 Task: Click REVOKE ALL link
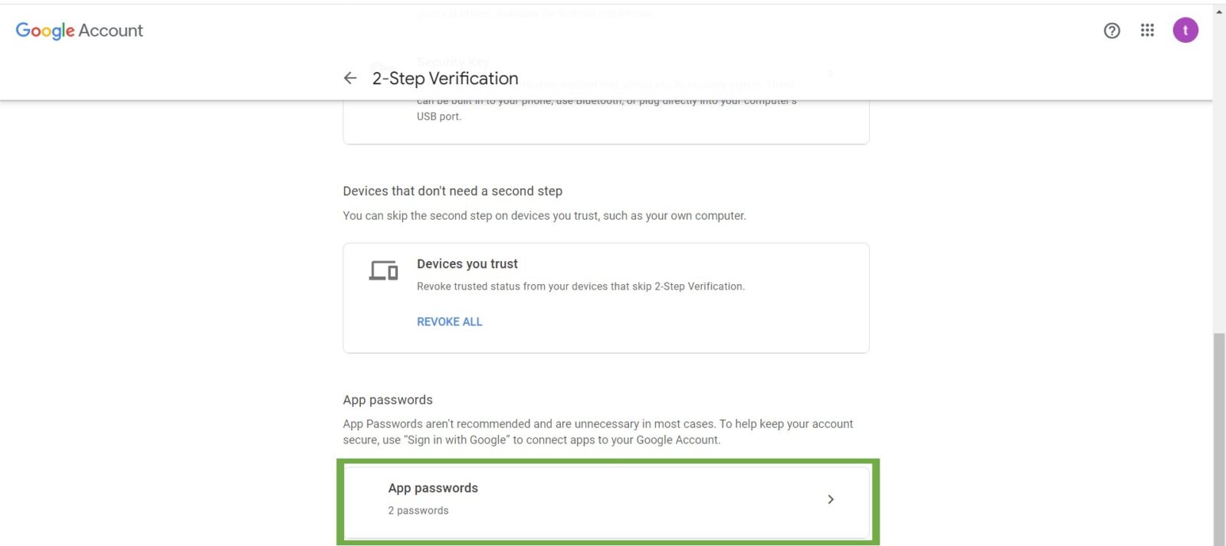(x=449, y=322)
